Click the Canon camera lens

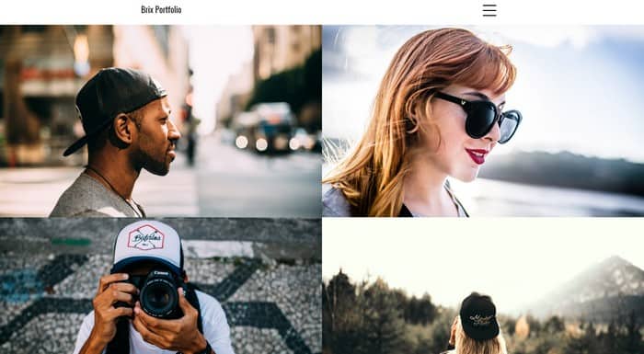pos(159,296)
